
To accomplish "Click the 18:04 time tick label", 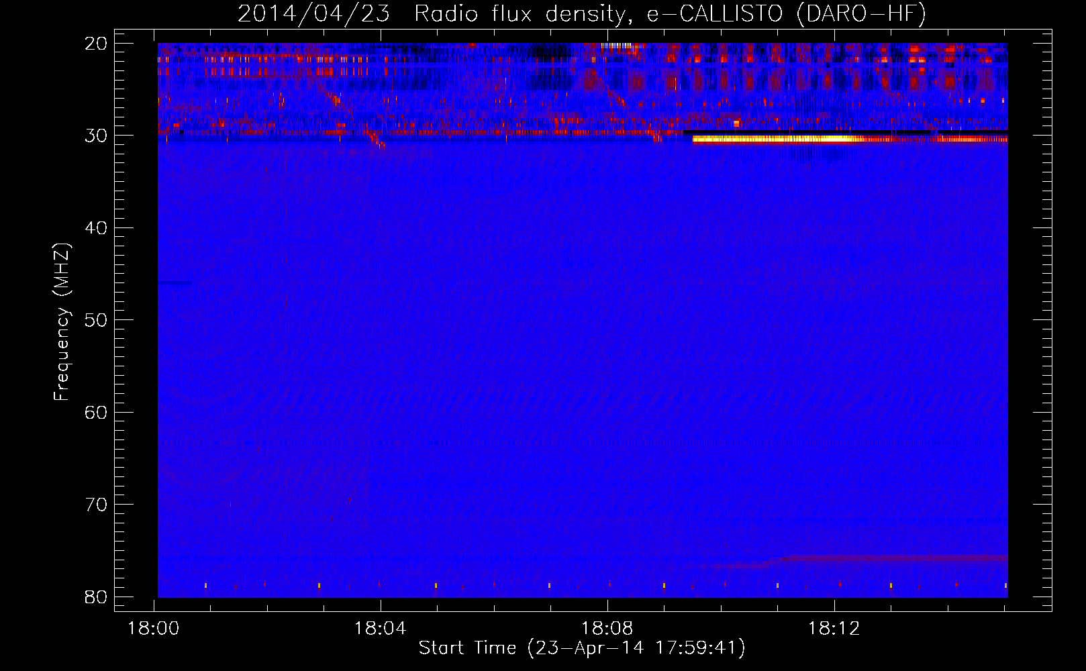I will (x=381, y=629).
